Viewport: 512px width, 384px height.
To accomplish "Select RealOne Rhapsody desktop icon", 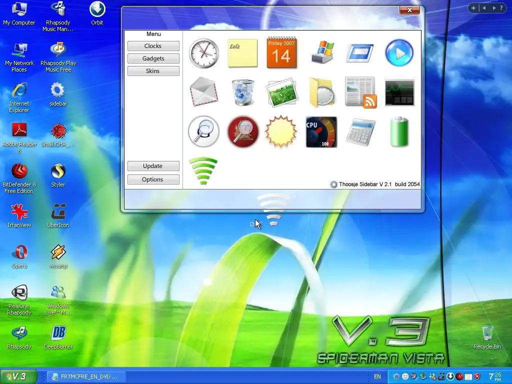I will (x=19, y=300).
